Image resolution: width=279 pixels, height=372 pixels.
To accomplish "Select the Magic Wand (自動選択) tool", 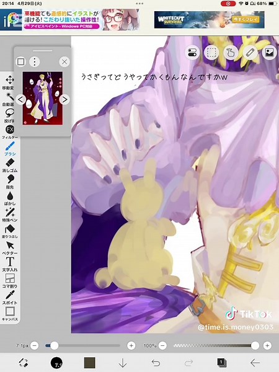I will pyautogui.click(x=9, y=99).
